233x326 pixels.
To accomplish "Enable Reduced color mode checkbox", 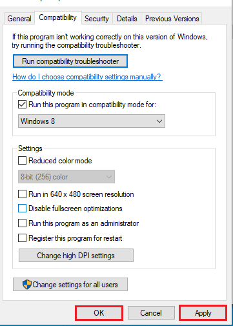I will coord(22,161).
